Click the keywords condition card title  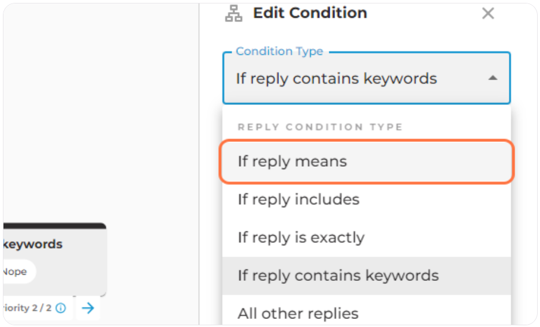point(33,244)
